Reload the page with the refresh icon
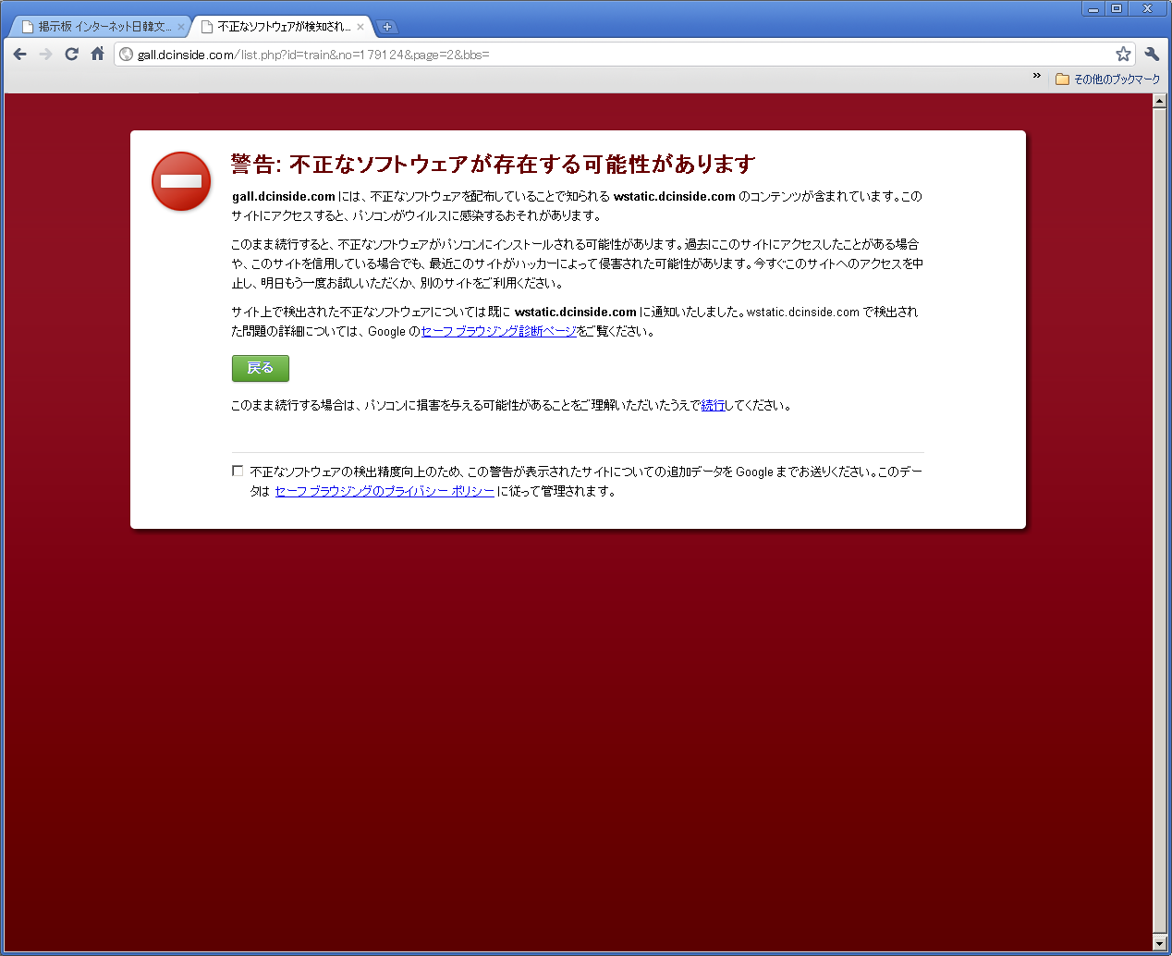Screen dimensions: 1172x956 [71, 55]
